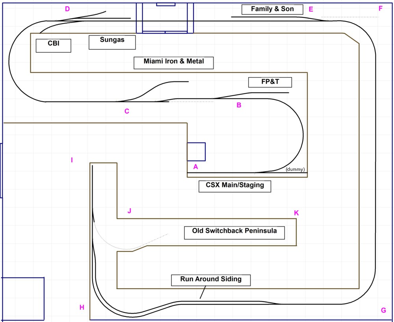Viewport: 394px width, 322px height.
Task: Click the magenta letter I marker
Action: (72, 160)
